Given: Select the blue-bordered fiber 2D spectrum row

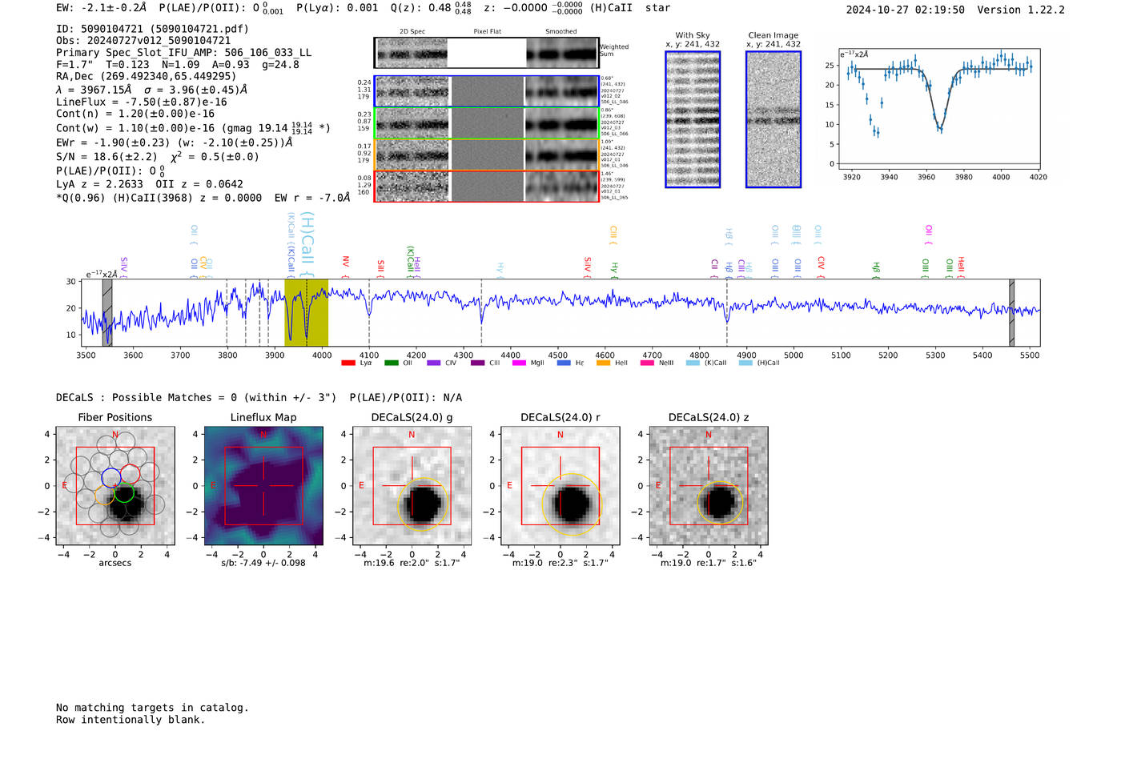Looking at the screenshot, I should [487, 91].
